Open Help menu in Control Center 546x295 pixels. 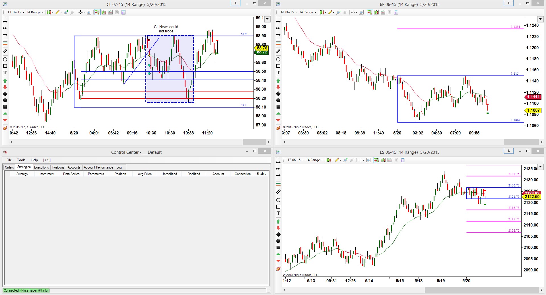34,160
